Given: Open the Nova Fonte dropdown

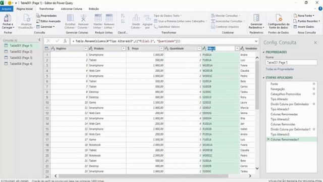Looking at the screenshot, I should (304, 16).
